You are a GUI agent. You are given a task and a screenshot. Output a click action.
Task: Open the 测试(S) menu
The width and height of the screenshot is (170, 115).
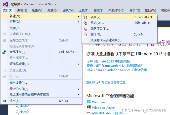[98, 10]
